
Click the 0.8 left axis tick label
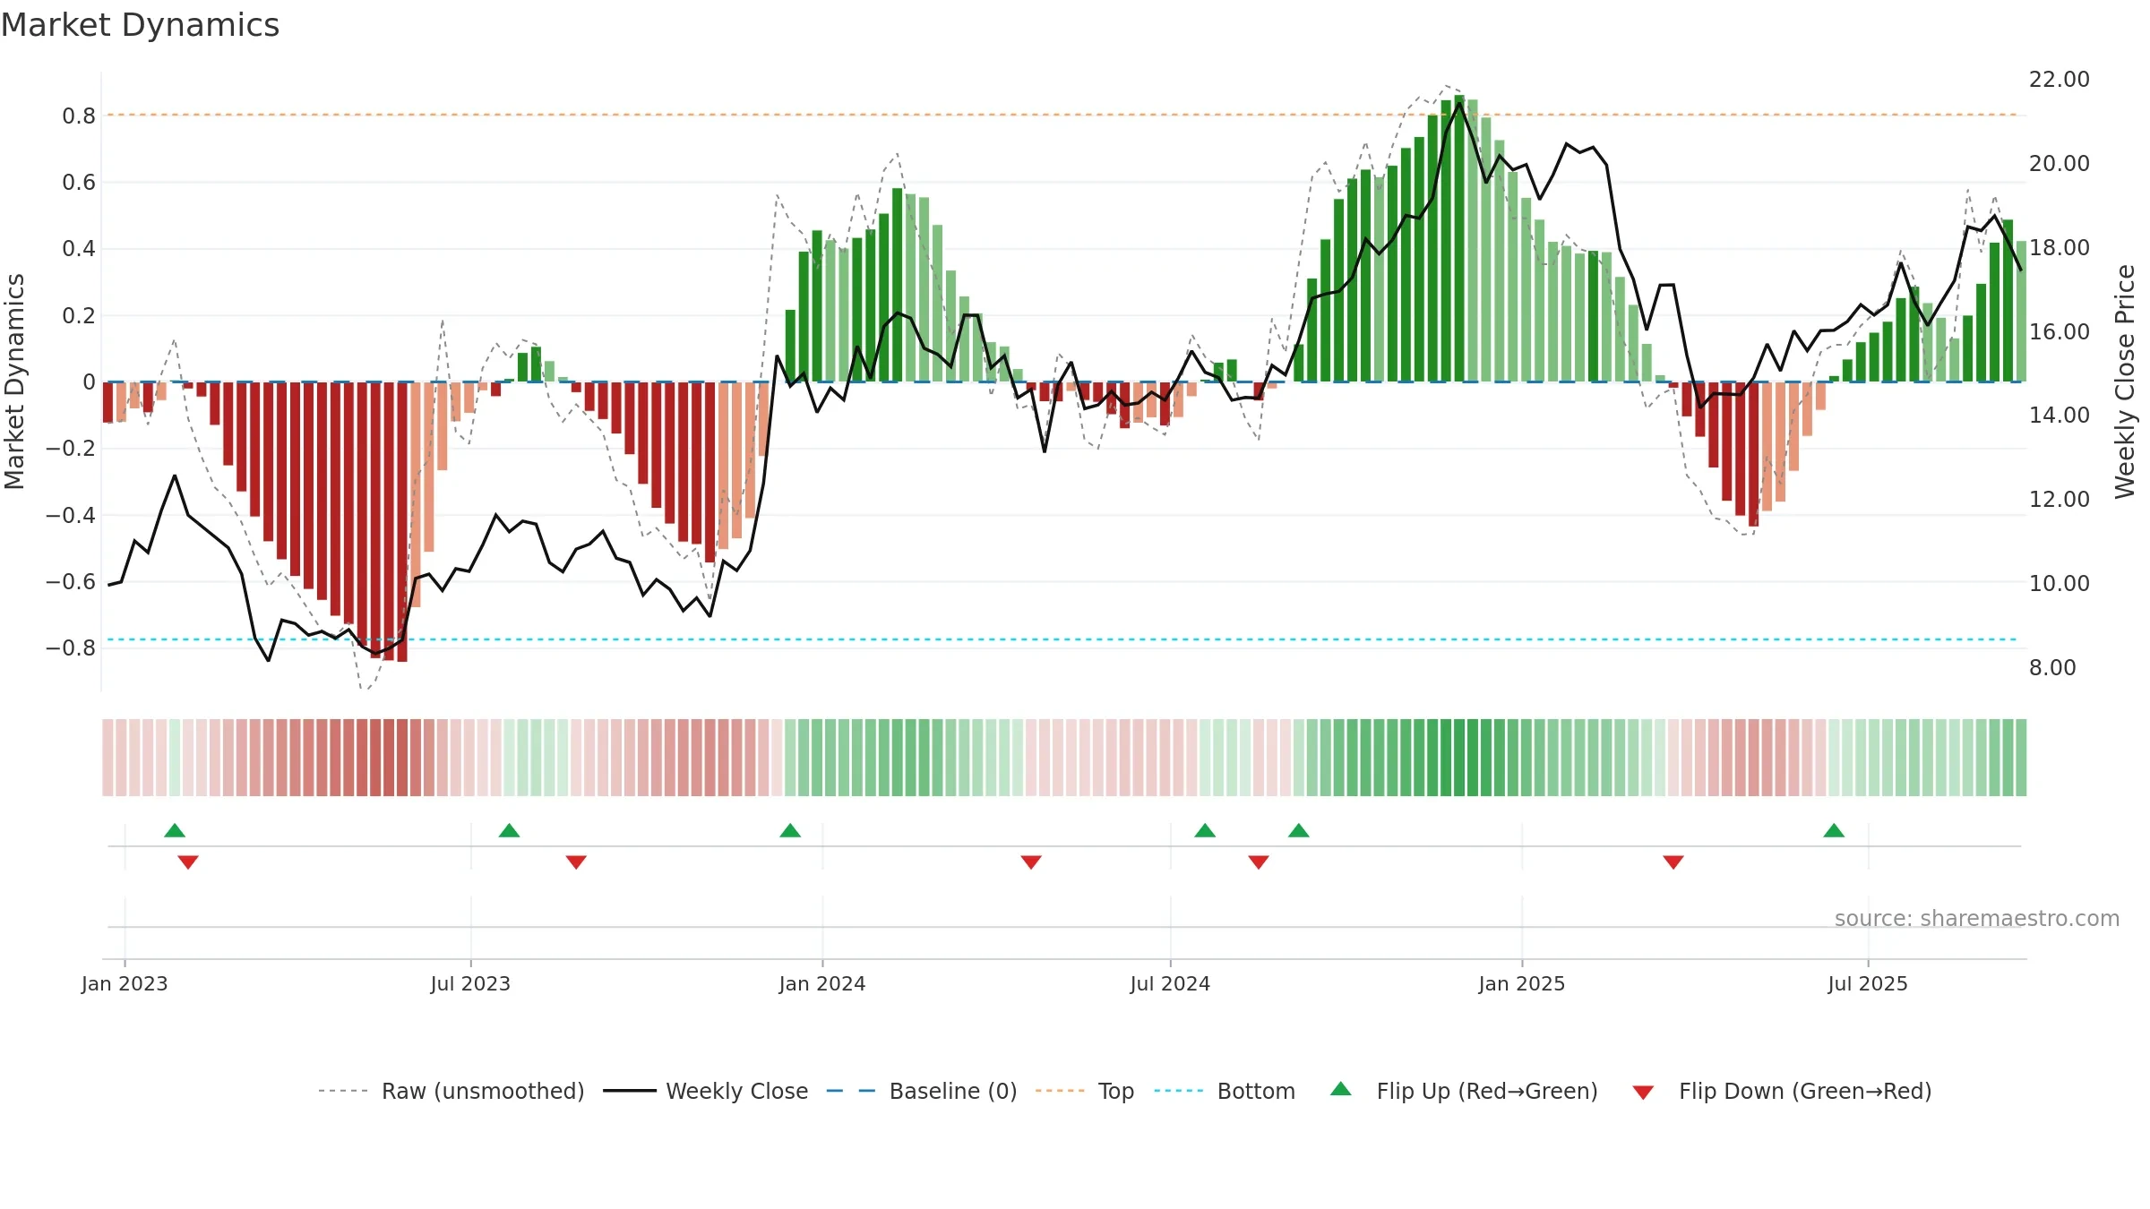click(x=79, y=116)
